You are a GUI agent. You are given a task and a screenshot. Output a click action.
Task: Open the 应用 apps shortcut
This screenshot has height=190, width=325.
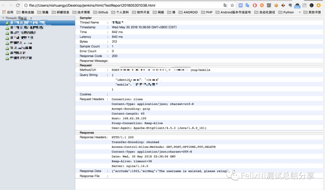point(8,12)
